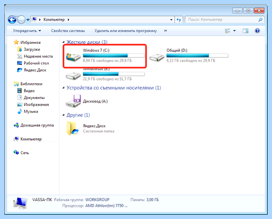This screenshot has width=272, height=219.
Task: Refresh the Компьютер view
Action: (179, 20)
